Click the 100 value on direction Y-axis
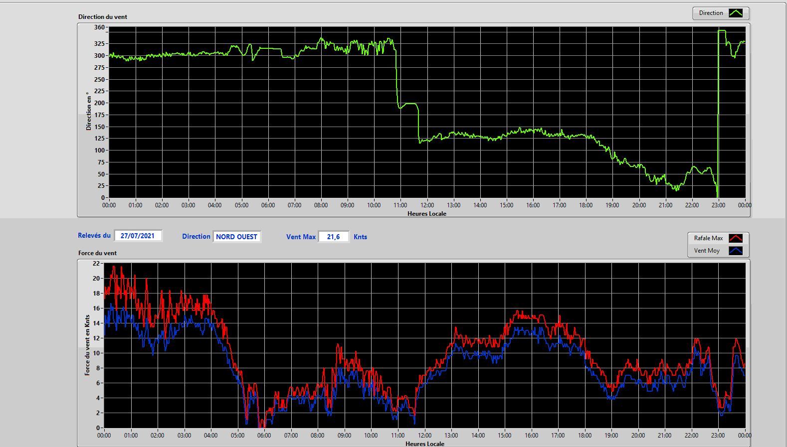Screen dimensions: 787x447 click(99, 150)
